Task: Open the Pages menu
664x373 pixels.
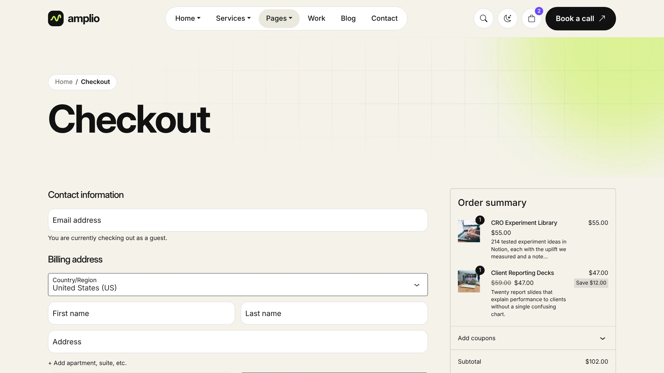Action: click(x=279, y=18)
